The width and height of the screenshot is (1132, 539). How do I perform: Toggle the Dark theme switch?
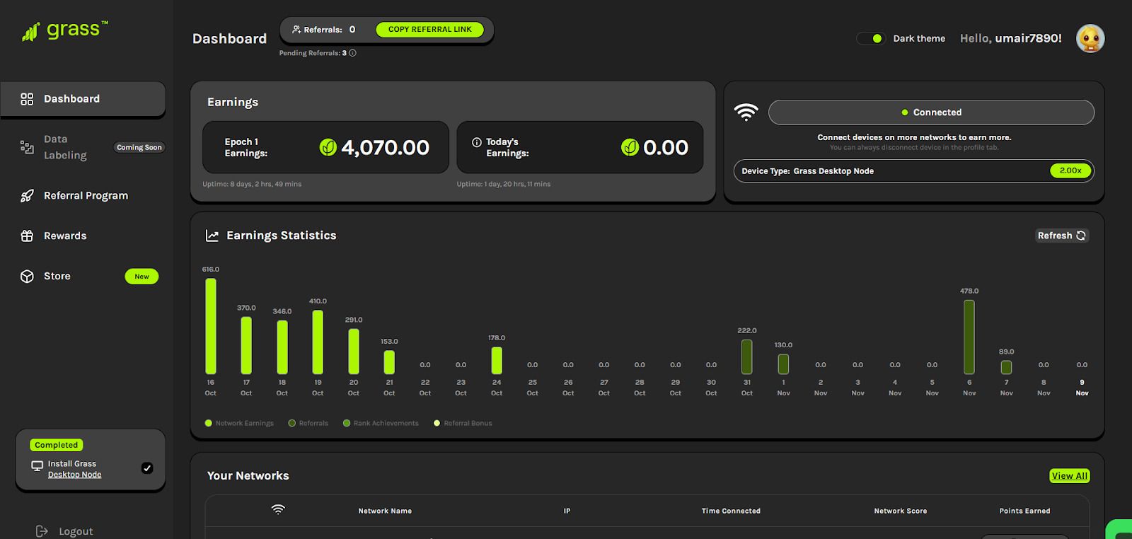point(870,38)
